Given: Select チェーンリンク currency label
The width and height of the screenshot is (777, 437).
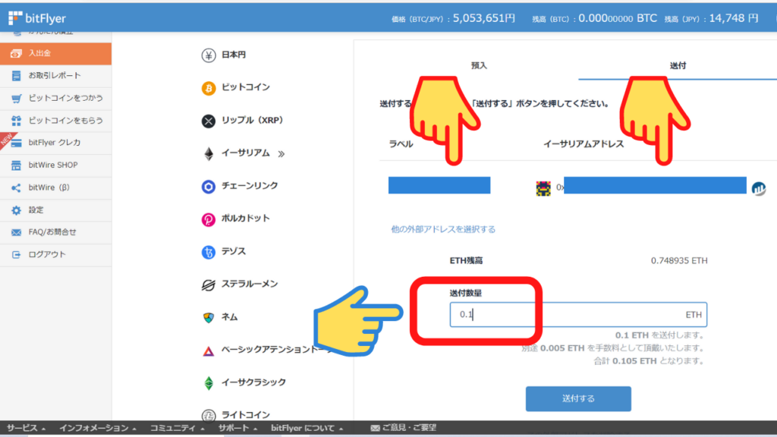Looking at the screenshot, I should click(250, 186).
